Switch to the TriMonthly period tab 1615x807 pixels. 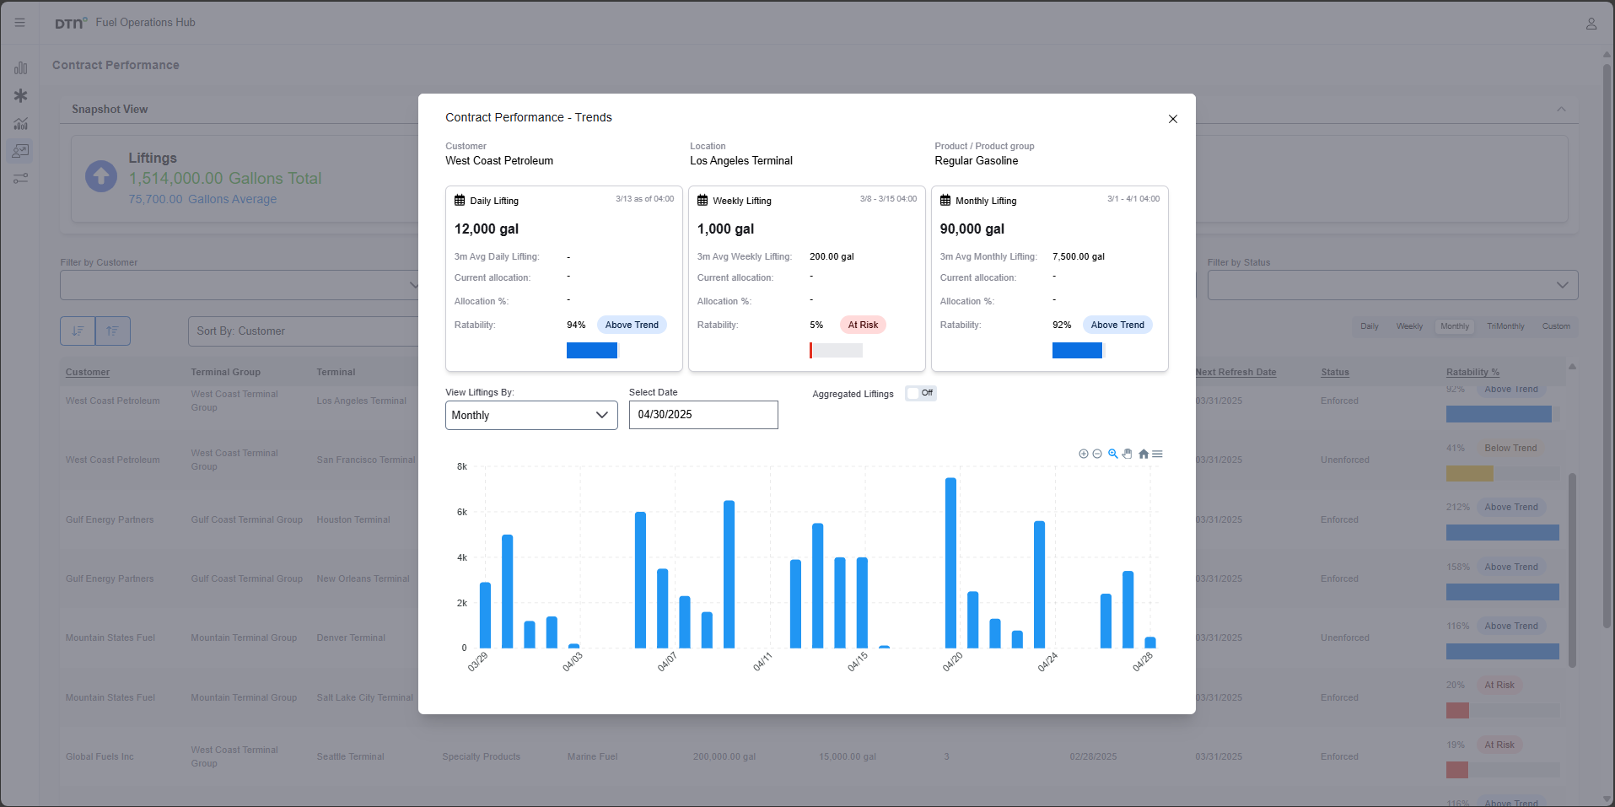tap(1505, 326)
